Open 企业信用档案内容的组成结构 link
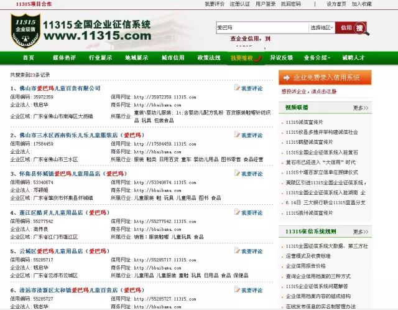Screen dimensions: 398x310 pyautogui.click(x=318, y=296)
